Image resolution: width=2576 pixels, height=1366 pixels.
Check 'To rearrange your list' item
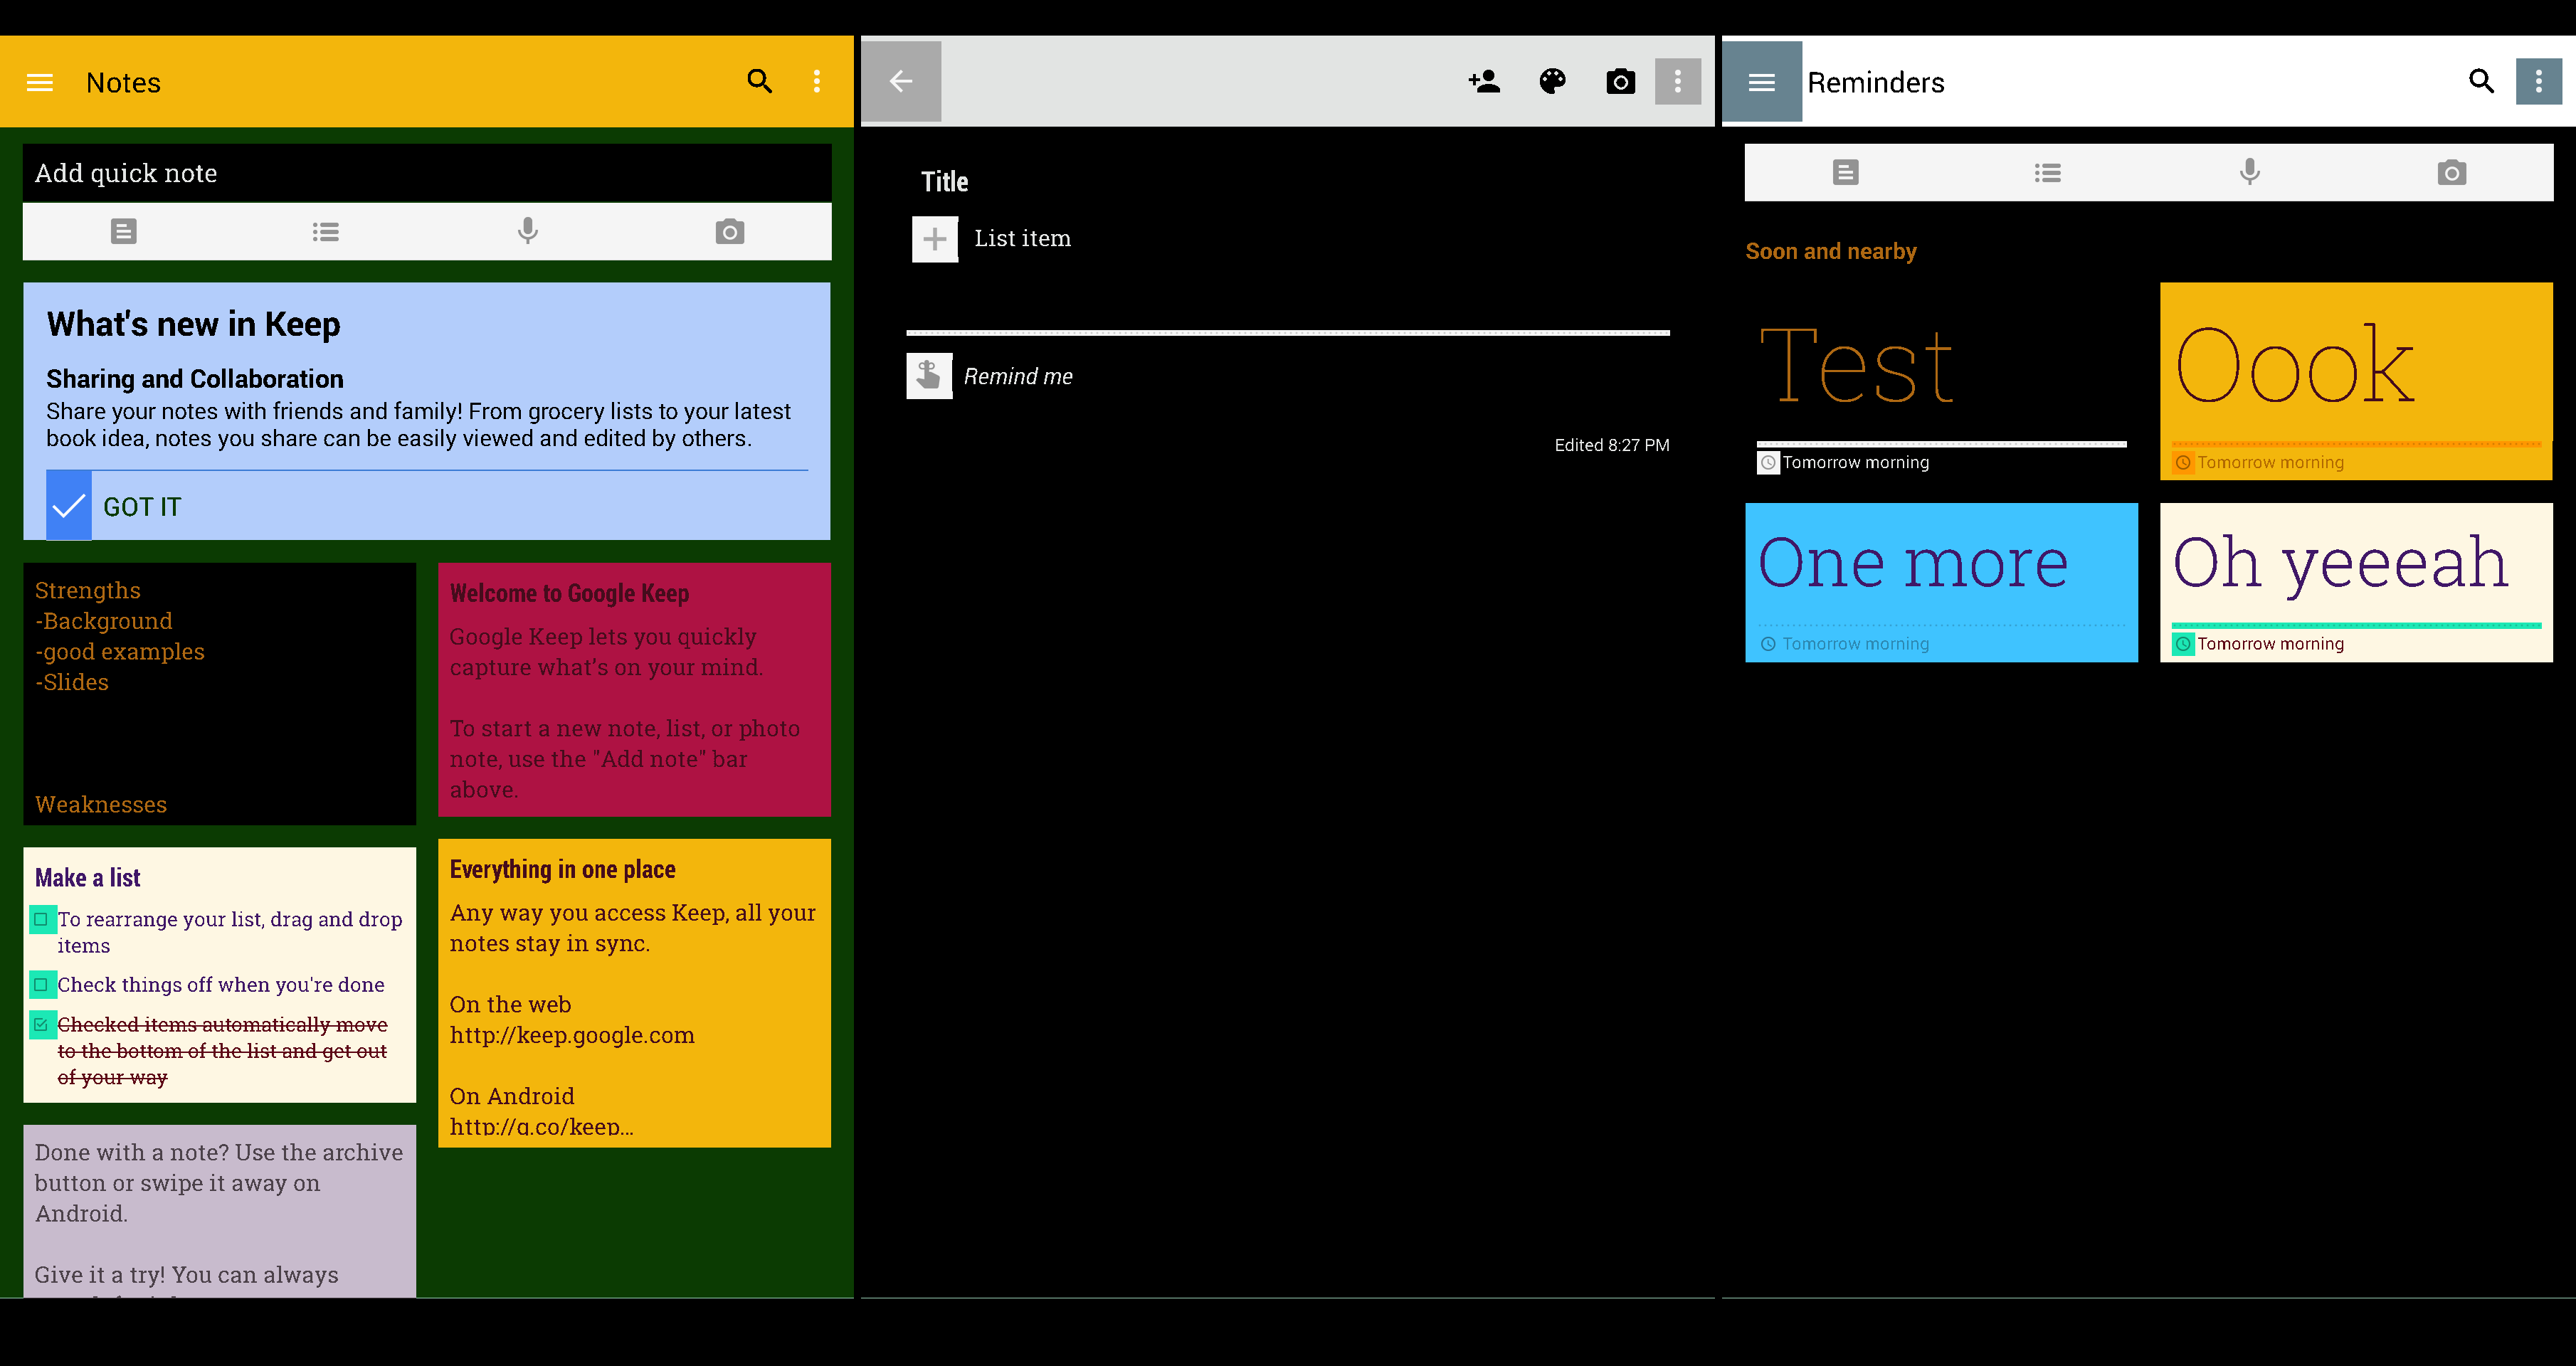pyautogui.click(x=41, y=919)
